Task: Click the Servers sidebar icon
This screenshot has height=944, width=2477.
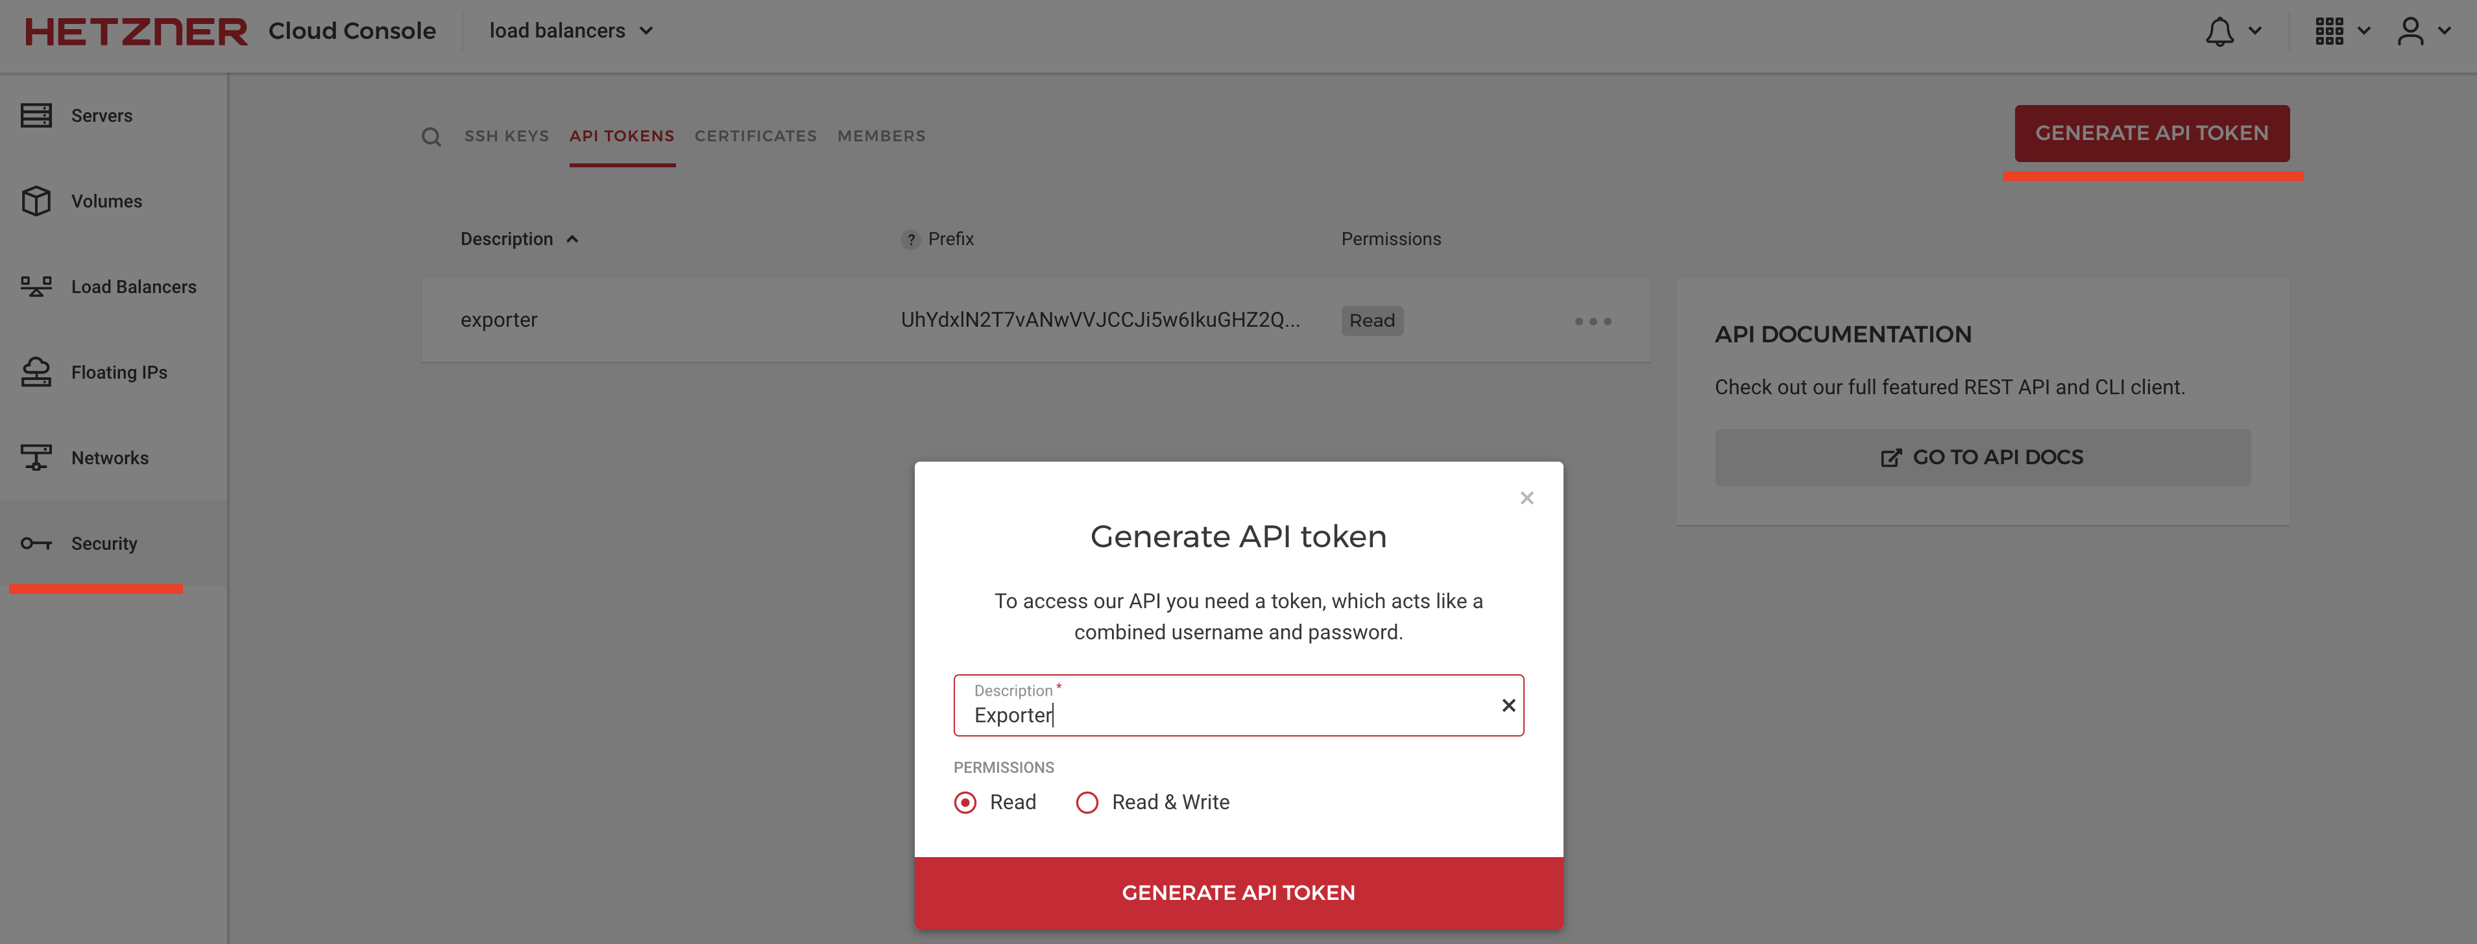Action: coord(36,115)
